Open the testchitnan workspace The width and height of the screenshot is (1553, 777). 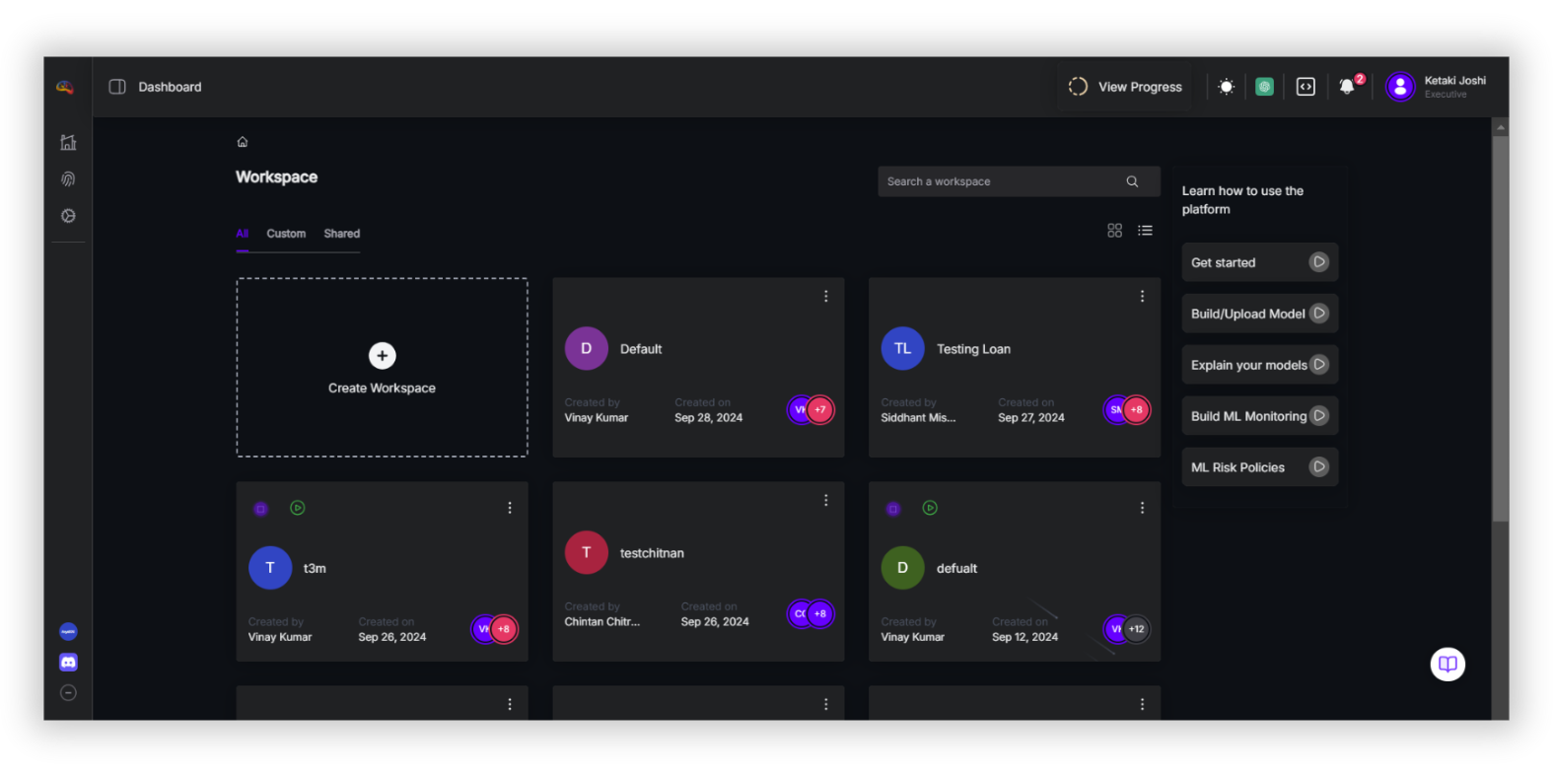click(x=698, y=571)
